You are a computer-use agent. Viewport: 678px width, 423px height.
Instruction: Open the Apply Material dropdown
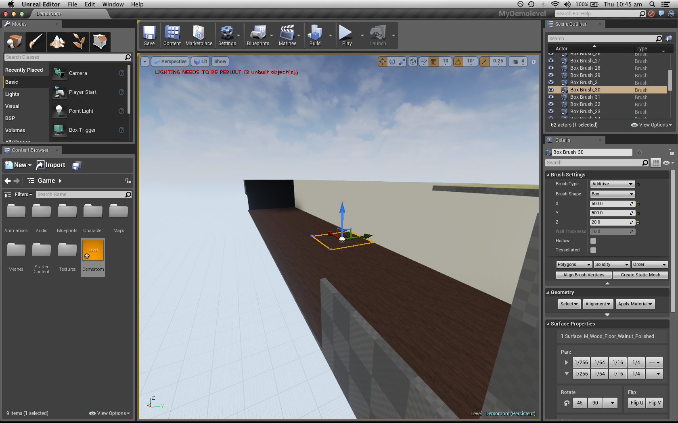coord(635,304)
